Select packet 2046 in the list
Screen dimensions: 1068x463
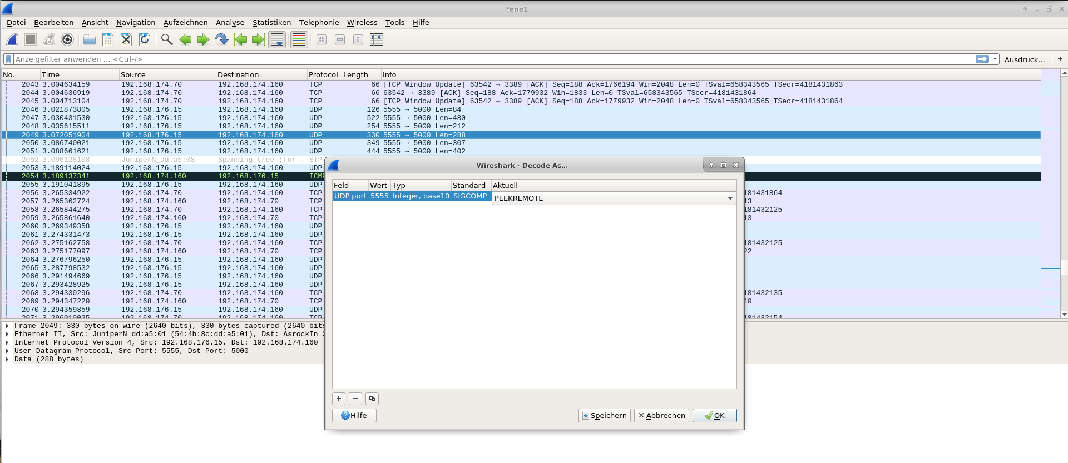pos(521,109)
